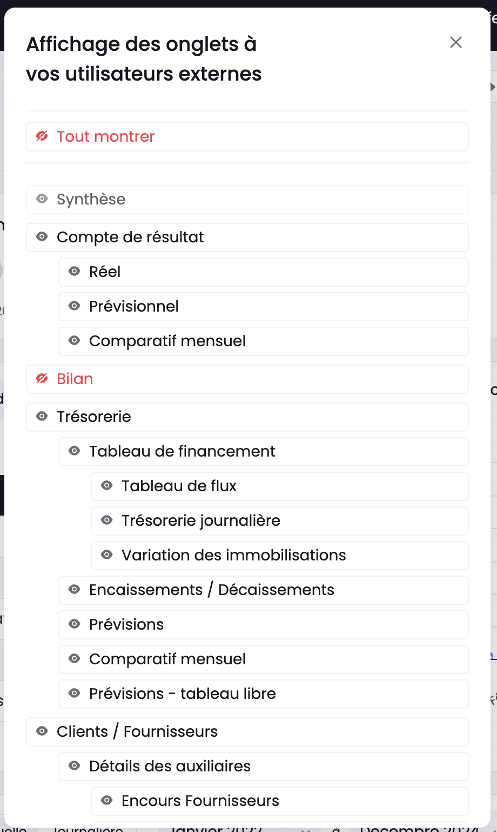The height and width of the screenshot is (832, 497).
Task: Click the Tout montrer button
Action: pyautogui.click(x=247, y=137)
